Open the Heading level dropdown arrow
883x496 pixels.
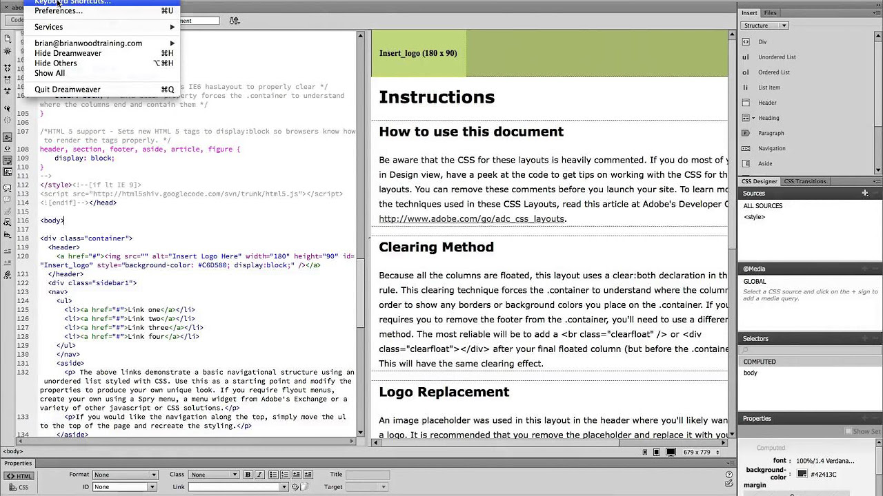[x=753, y=118]
